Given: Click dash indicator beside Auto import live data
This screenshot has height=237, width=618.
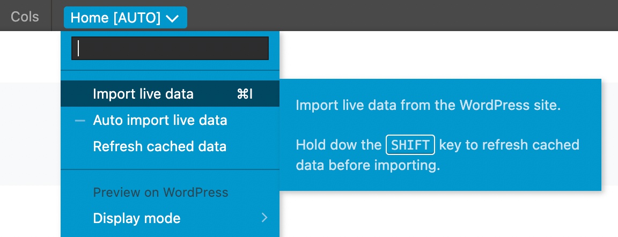Looking at the screenshot, I should tap(80, 121).
